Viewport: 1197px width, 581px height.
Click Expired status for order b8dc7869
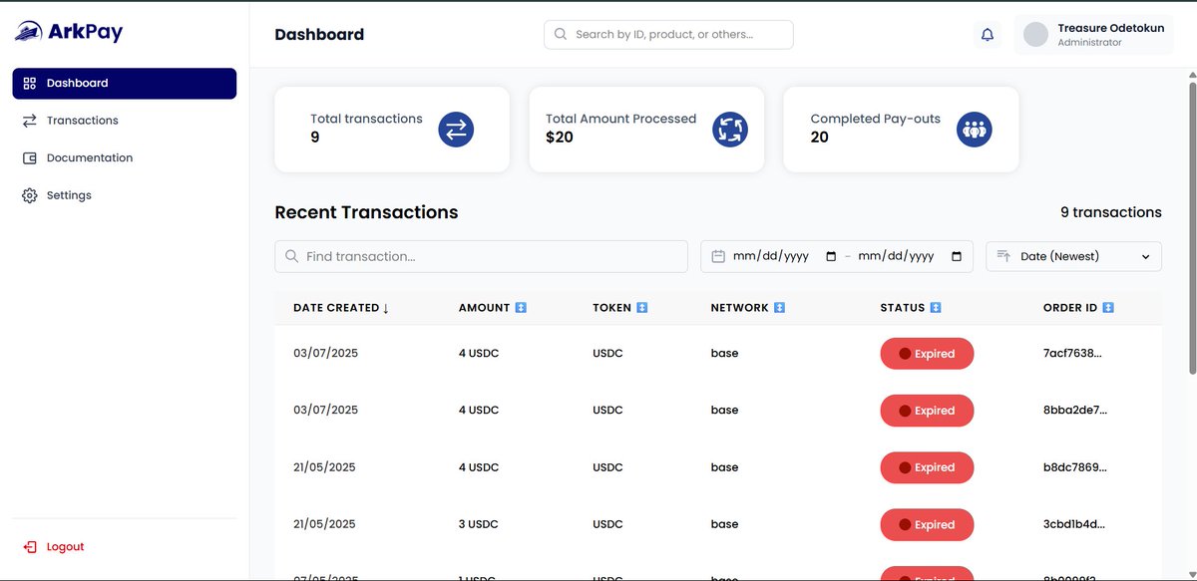pos(927,467)
